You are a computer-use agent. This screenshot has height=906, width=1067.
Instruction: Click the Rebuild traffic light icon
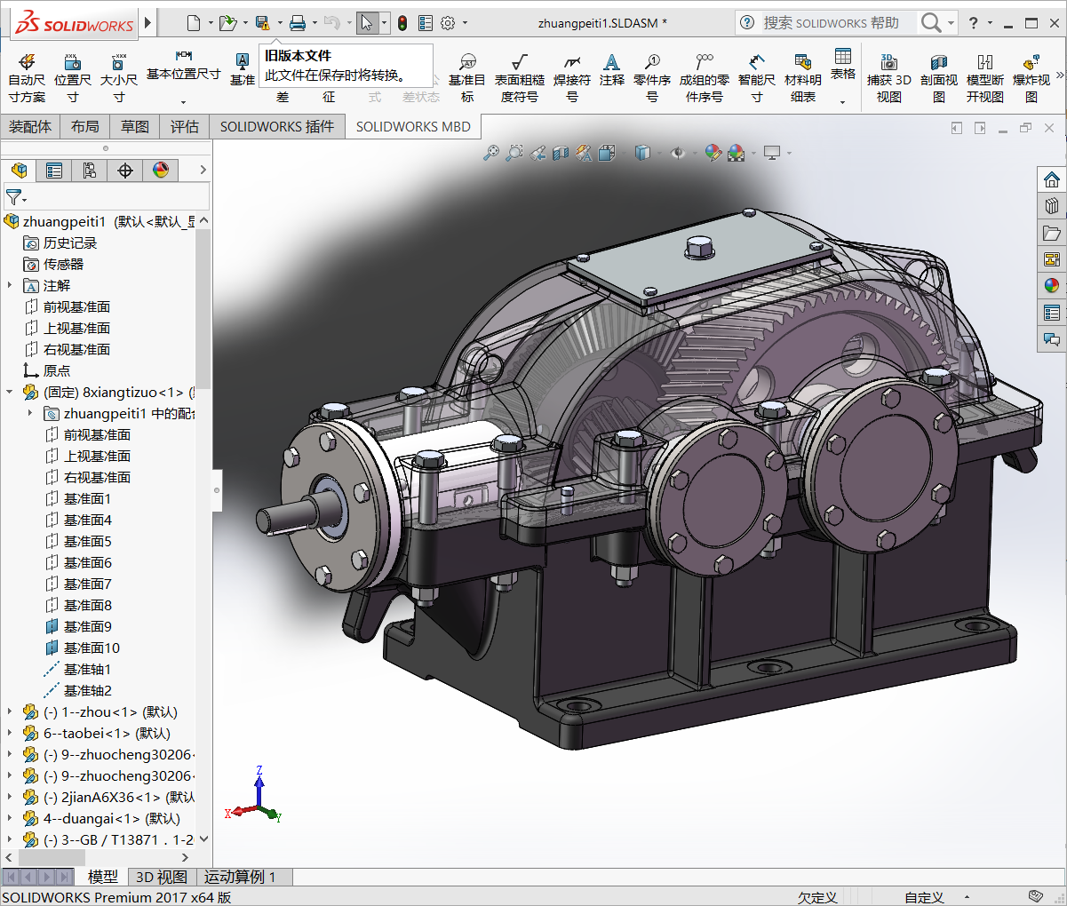402,23
